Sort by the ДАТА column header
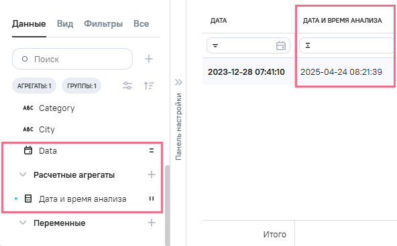This screenshot has width=397, height=246. click(x=219, y=21)
